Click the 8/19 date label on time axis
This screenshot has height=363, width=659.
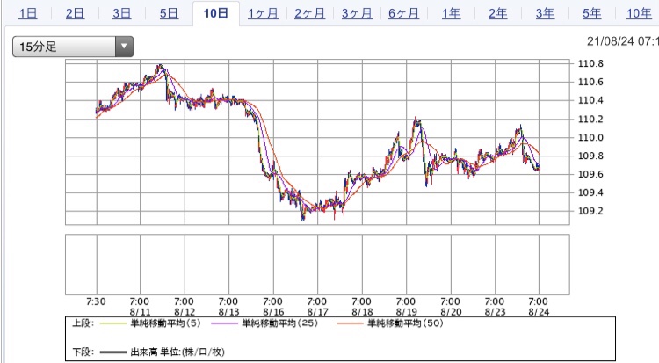[407, 312]
